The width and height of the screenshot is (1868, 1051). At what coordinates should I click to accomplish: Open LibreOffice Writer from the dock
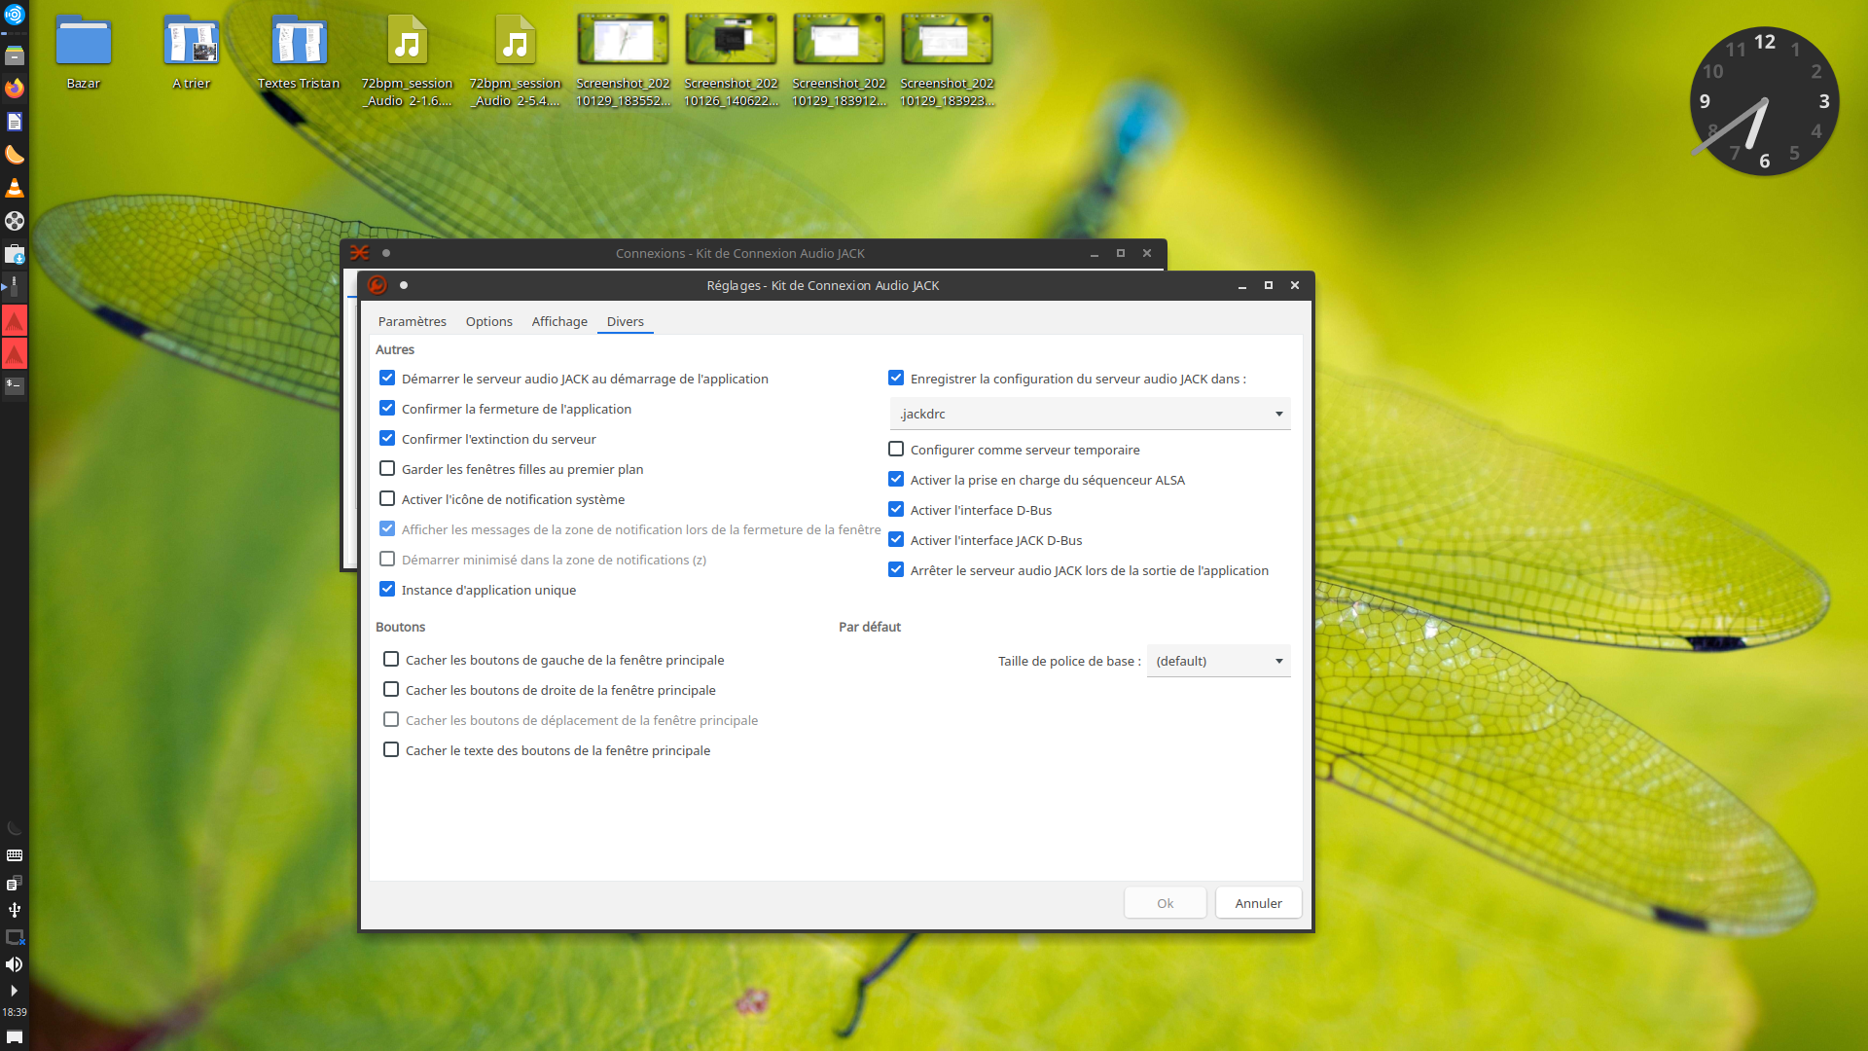tap(15, 122)
